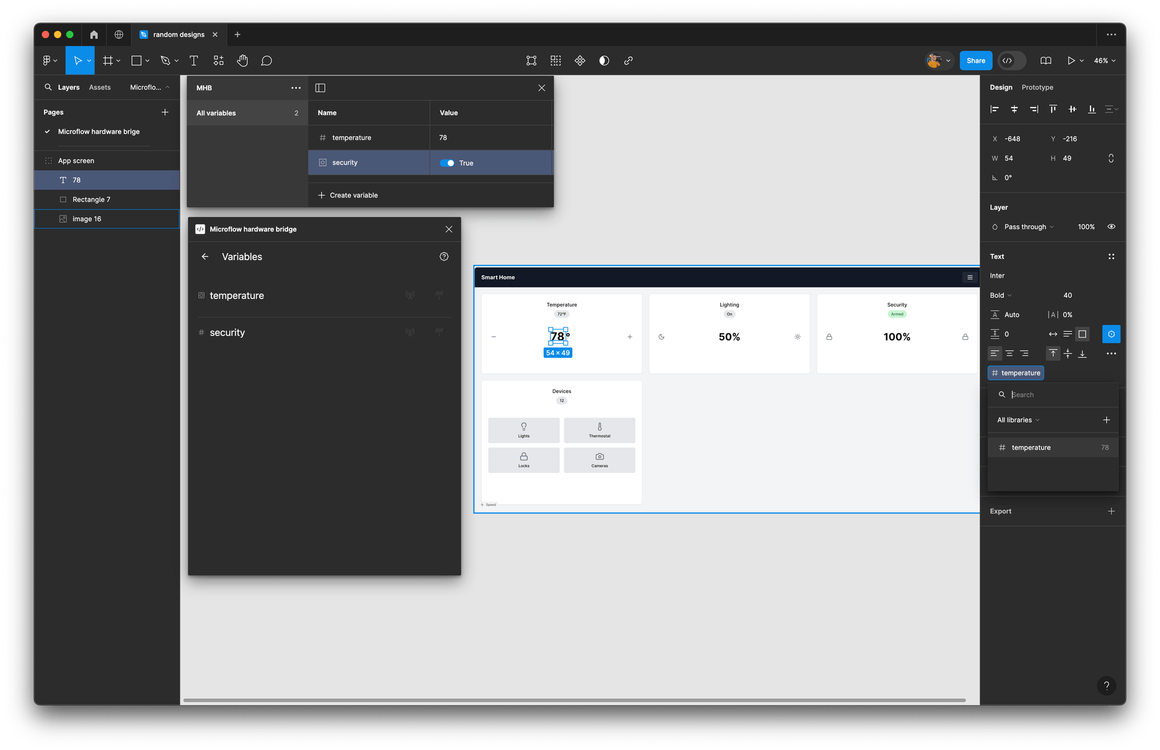1160x750 pixels.
Task: Go to the home screen icon
Action: (x=94, y=34)
